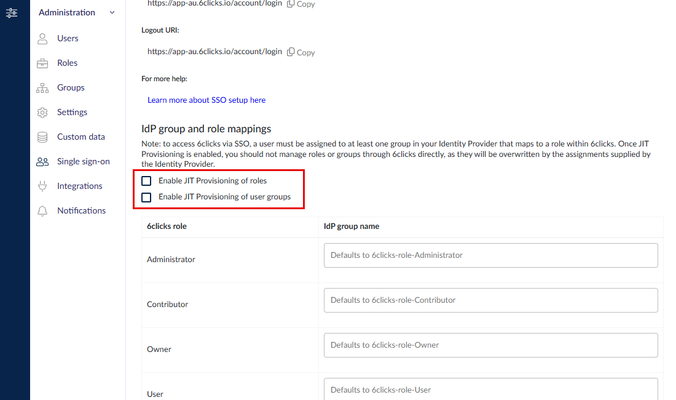Click the Users person icon
This screenshot has height=400, width=676.
click(x=42, y=39)
